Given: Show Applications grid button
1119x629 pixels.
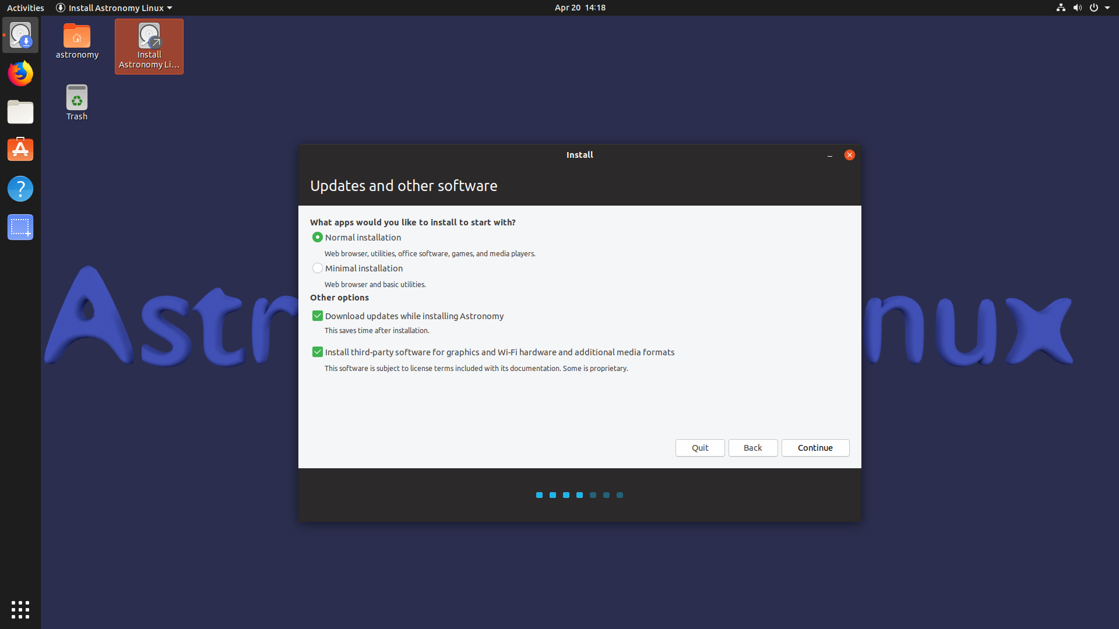Looking at the screenshot, I should pos(20,610).
